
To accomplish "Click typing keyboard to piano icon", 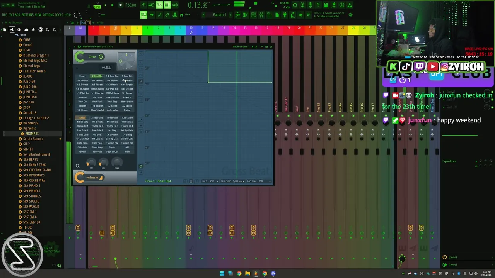I will (x=143, y=15).
